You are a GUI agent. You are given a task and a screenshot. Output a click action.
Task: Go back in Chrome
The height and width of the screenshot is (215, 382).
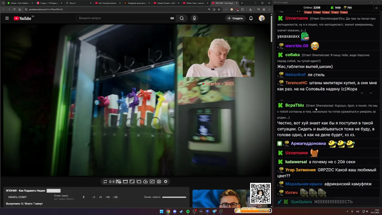[x=3, y=9]
